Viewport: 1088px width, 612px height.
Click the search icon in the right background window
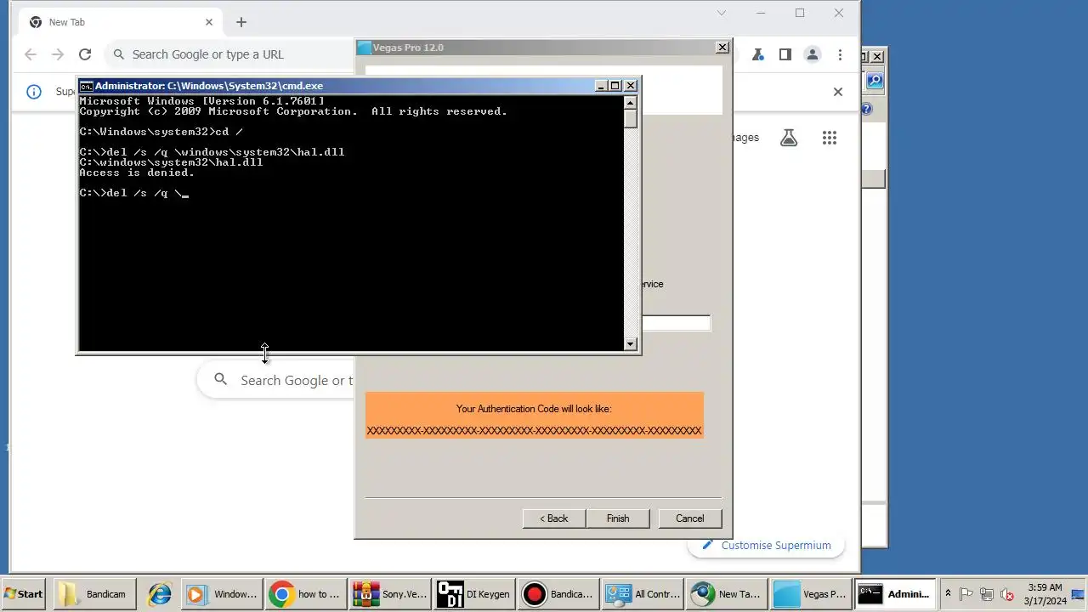[875, 82]
